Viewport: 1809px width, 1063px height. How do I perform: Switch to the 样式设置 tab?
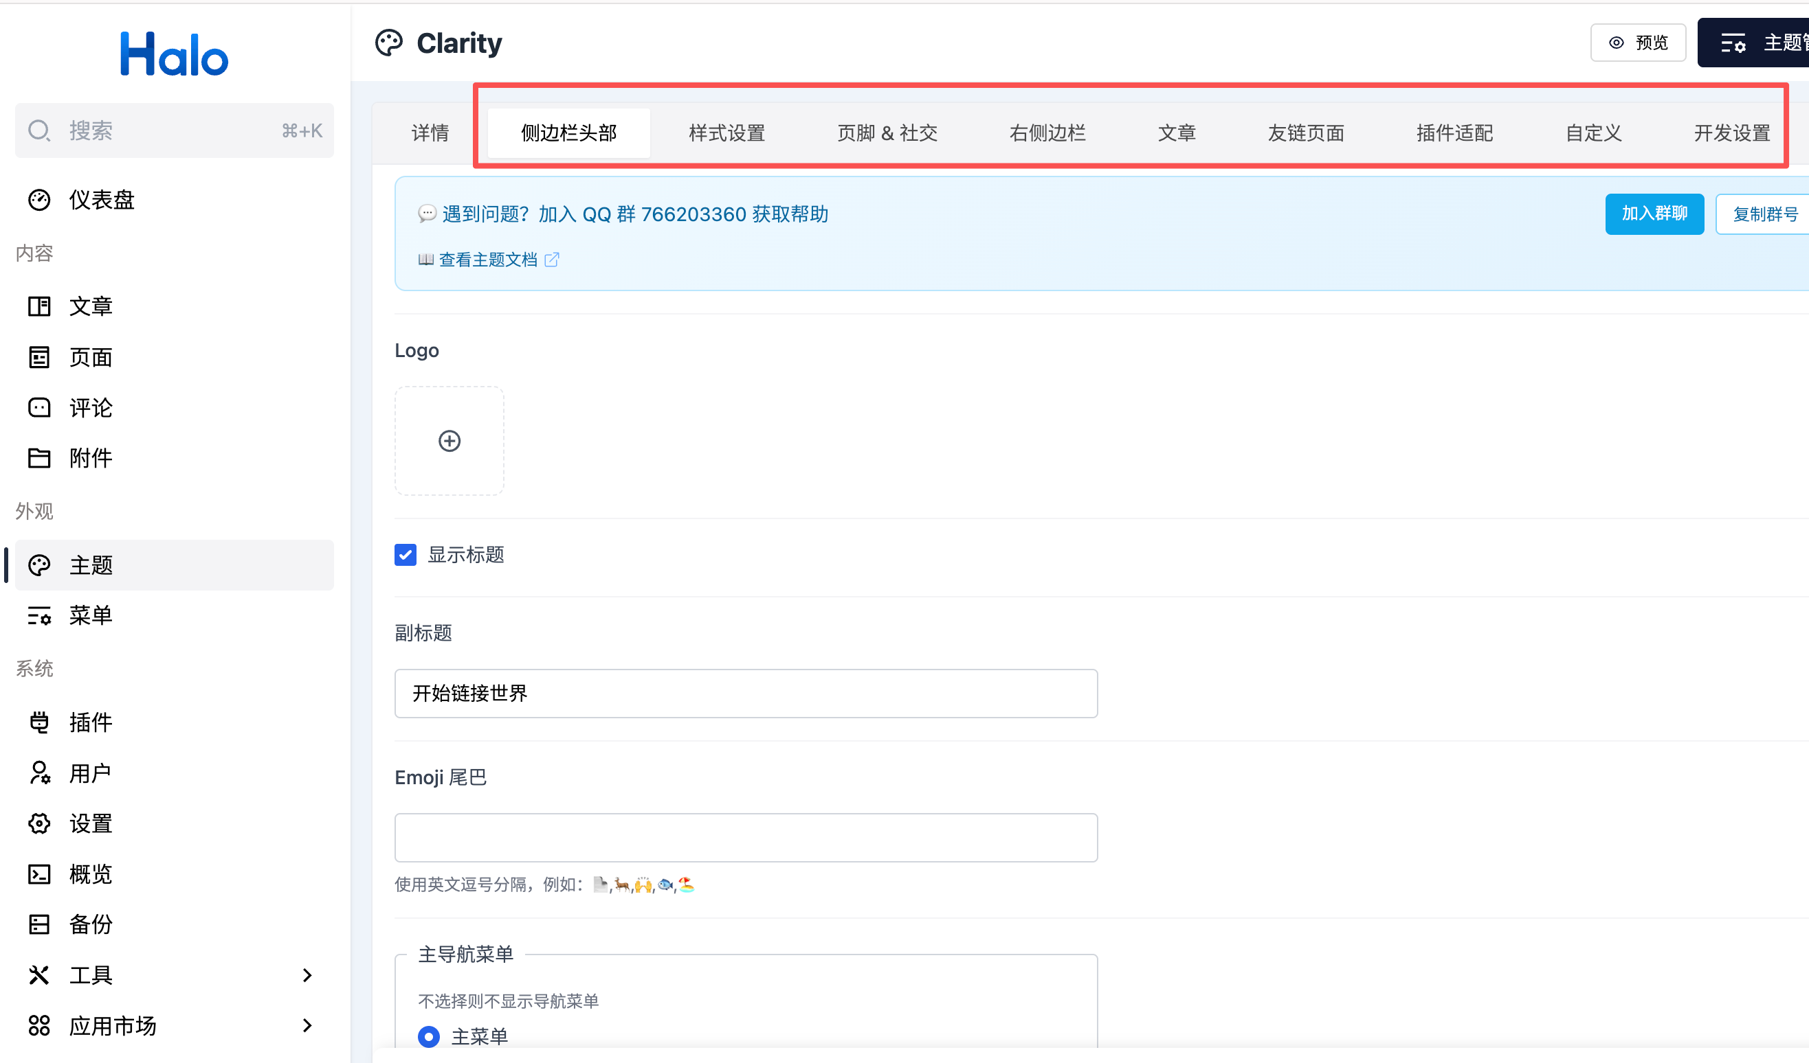[x=726, y=133]
